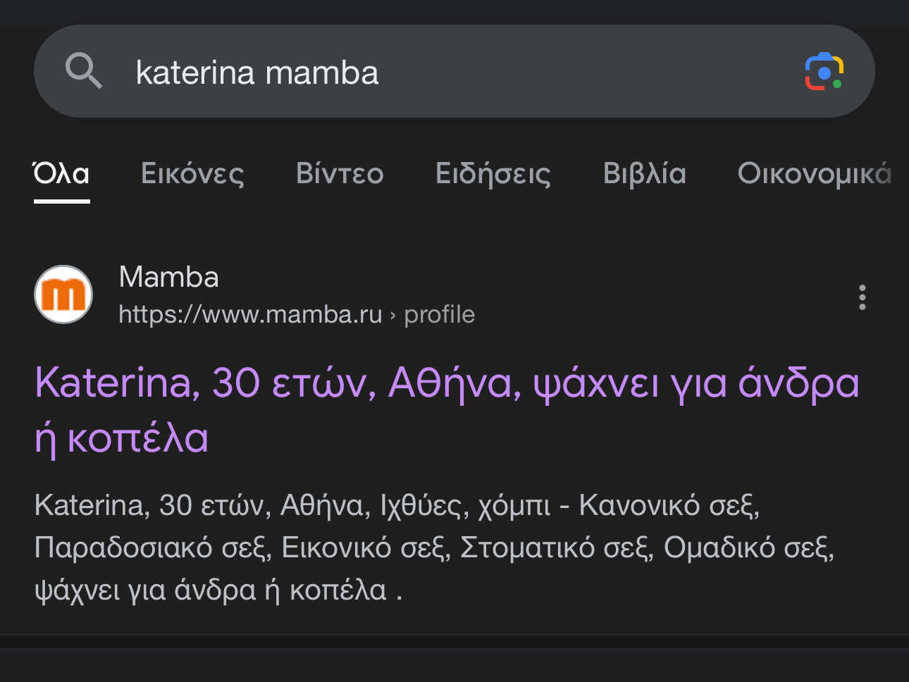Click the Mamba site name
The image size is (909, 682).
[169, 277]
